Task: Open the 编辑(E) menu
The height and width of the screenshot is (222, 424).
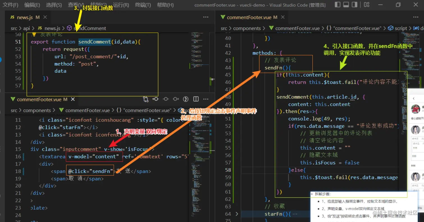Action: (32, 5)
